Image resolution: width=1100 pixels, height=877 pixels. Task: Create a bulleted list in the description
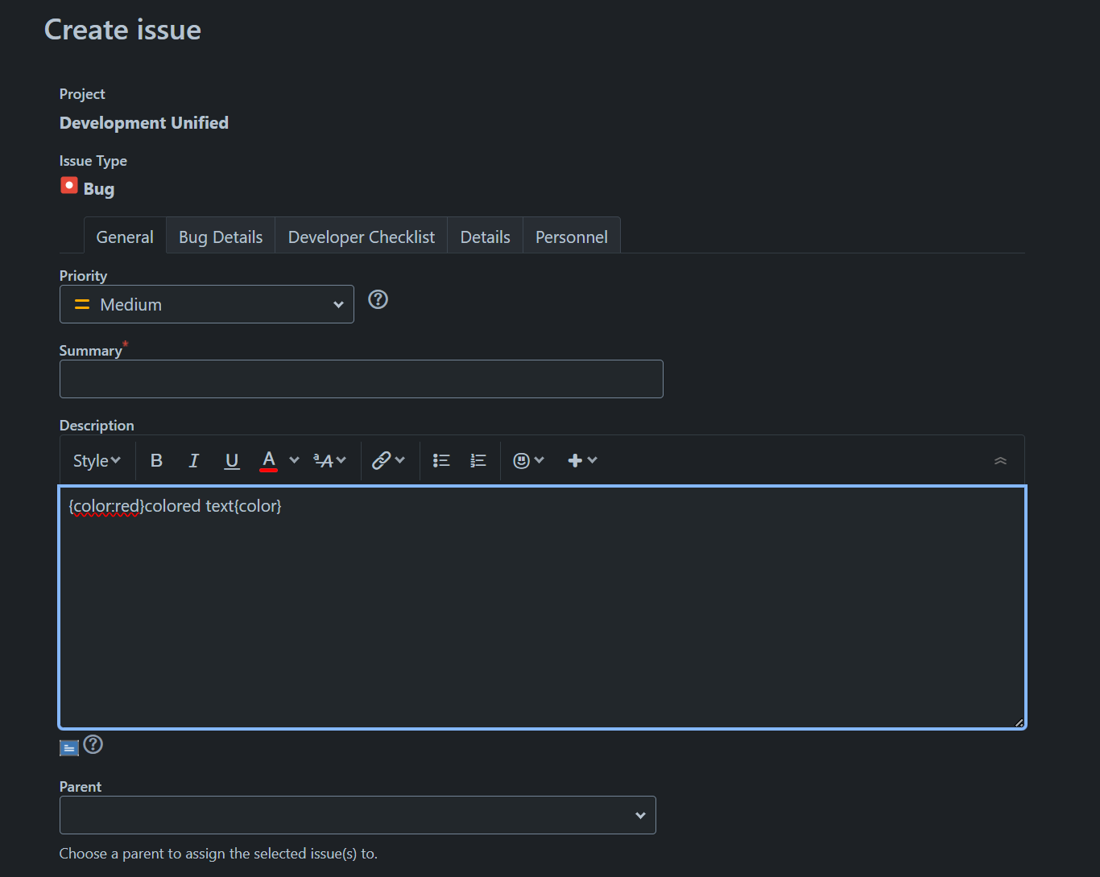[440, 459]
